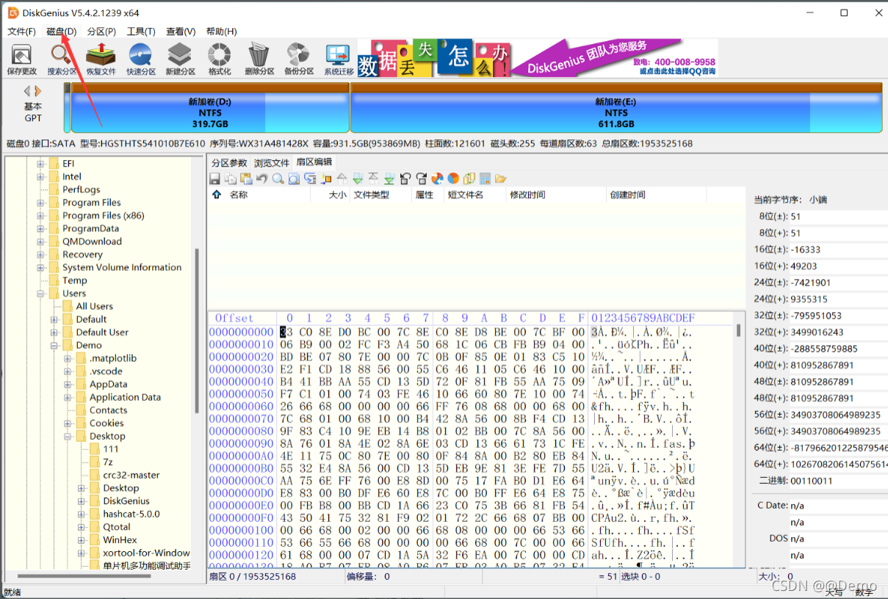Switch to the 浏览文件 tab
Viewport: 888px width, 599px height.
pyautogui.click(x=272, y=162)
